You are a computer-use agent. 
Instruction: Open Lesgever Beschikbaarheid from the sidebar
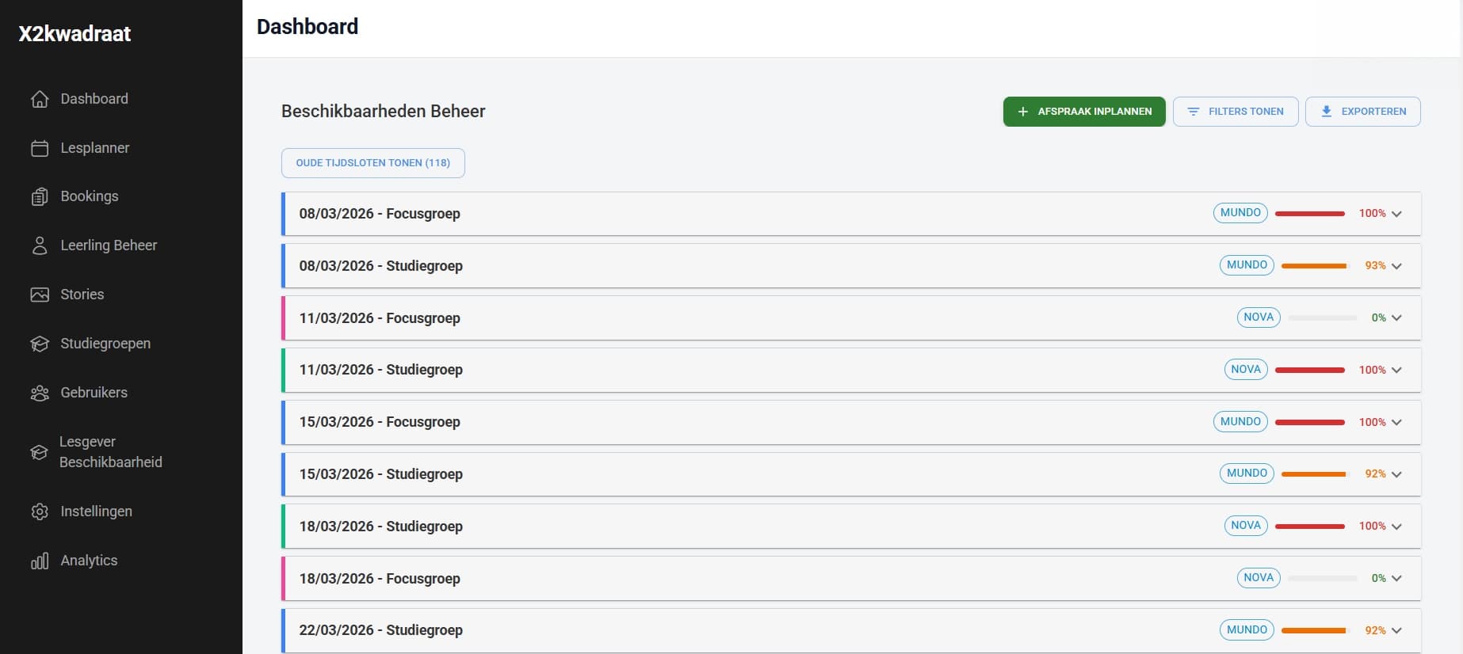pos(110,452)
